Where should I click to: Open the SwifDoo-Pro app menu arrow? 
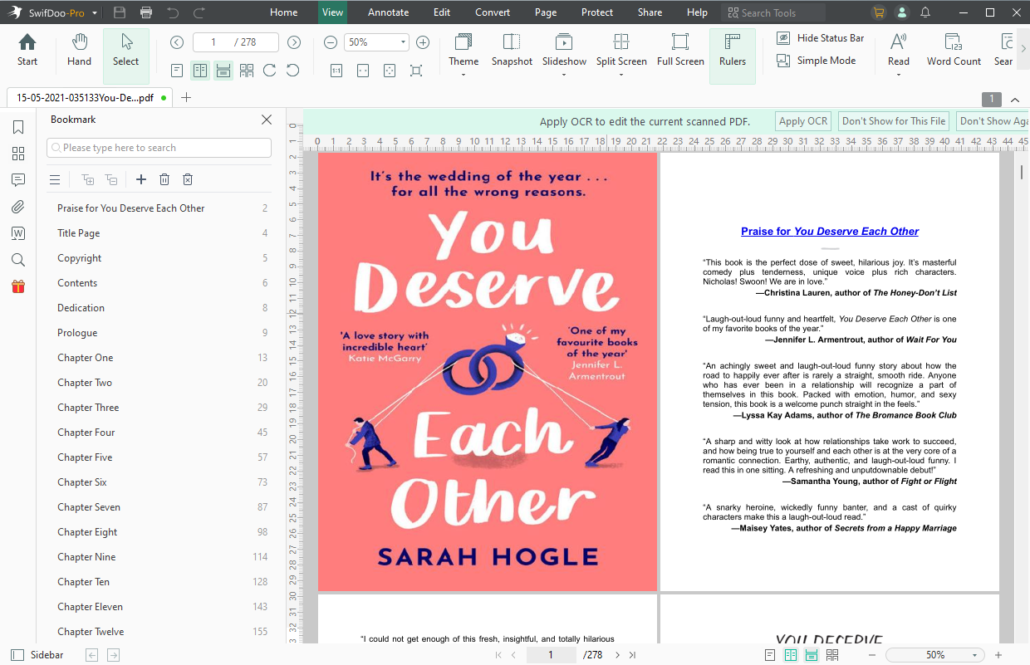tap(95, 13)
